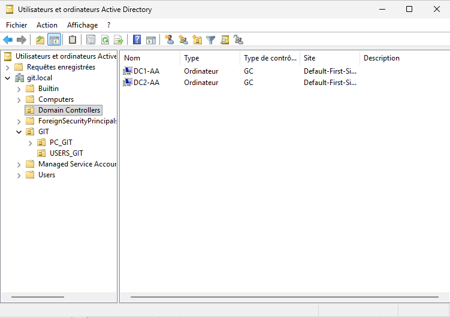Click Ordinateur in the DC2-AA row
The image size is (450, 318).
click(201, 83)
